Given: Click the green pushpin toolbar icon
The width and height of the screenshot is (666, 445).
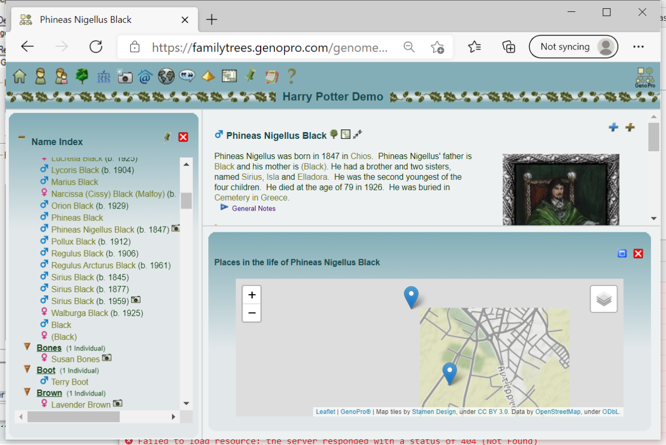Looking at the screenshot, I should pos(250,76).
